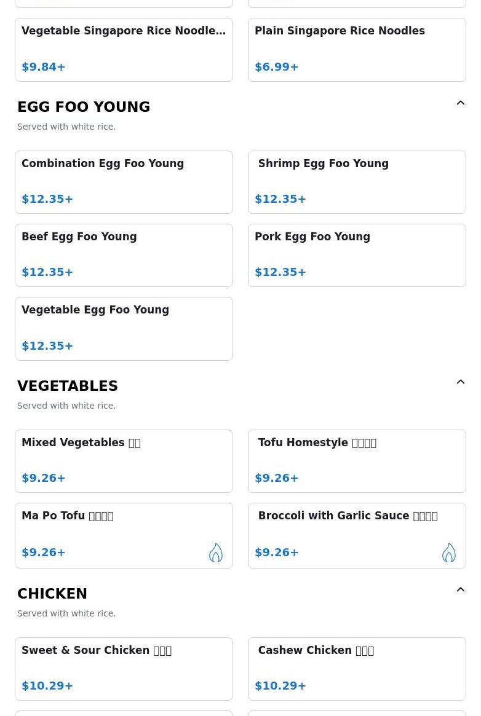This screenshot has width=481, height=716.
Task: Open Plain Singapore Rice Noodles
Action: (357, 49)
